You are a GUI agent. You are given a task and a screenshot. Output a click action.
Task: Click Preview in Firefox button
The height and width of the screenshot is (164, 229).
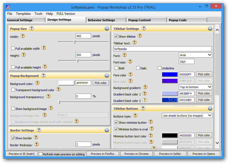point(103,154)
